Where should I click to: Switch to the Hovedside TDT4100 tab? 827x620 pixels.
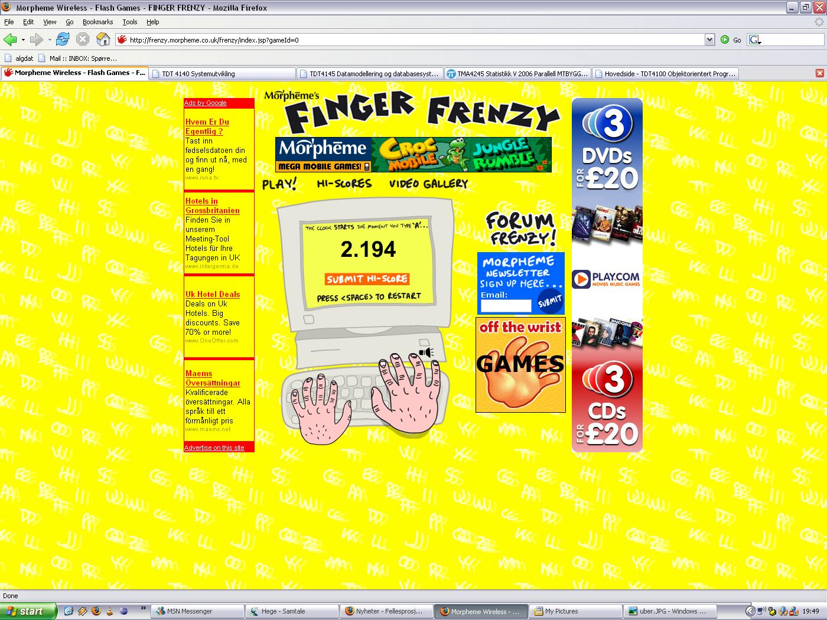click(665, 74)
